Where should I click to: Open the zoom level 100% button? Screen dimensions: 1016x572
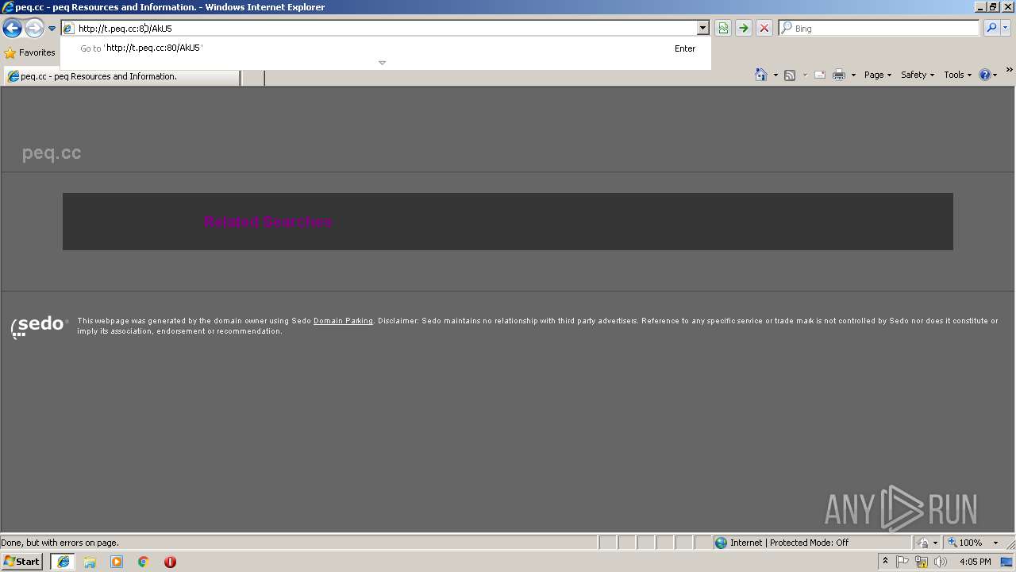click(x=965, y=543)
